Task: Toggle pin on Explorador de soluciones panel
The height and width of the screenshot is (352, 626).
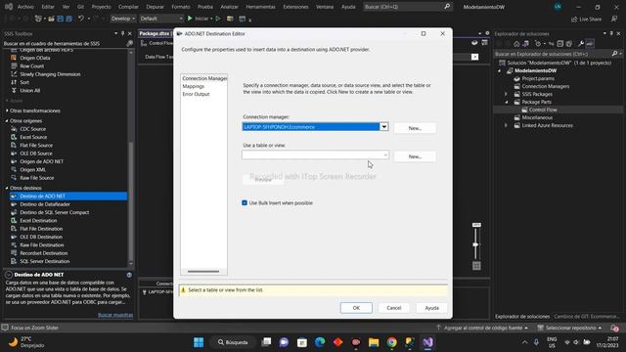Action: 611,33
